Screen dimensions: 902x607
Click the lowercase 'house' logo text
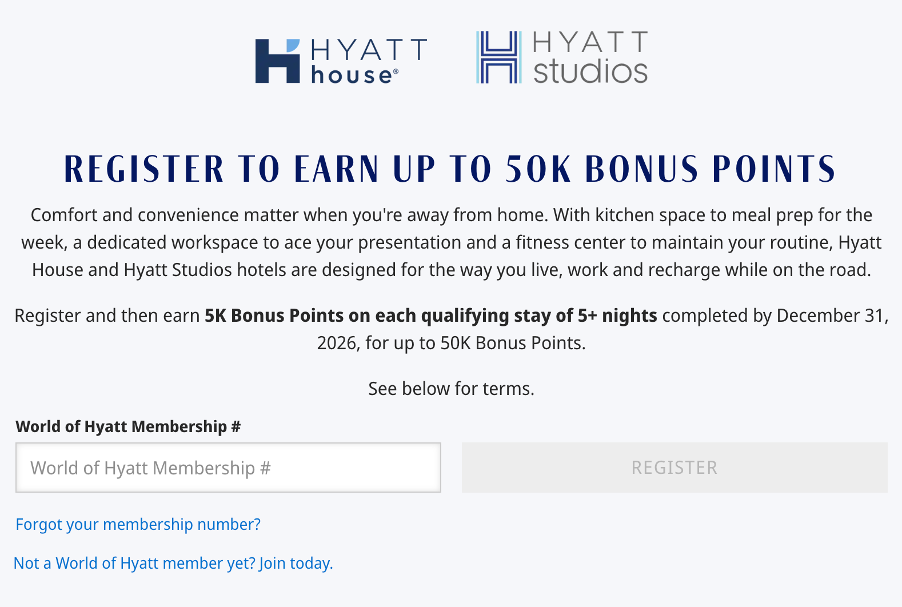pos(351,75)
